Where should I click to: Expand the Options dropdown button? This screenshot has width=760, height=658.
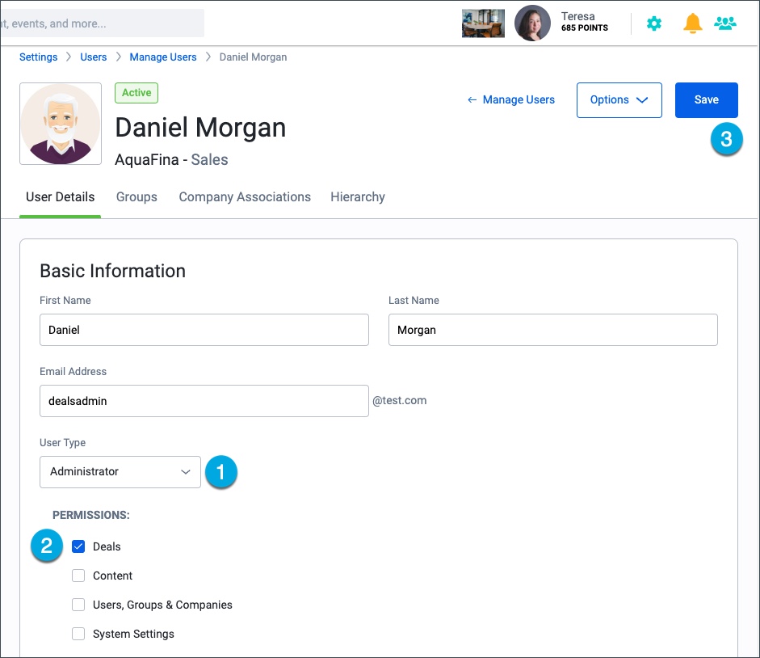click(x=619, y=100)
